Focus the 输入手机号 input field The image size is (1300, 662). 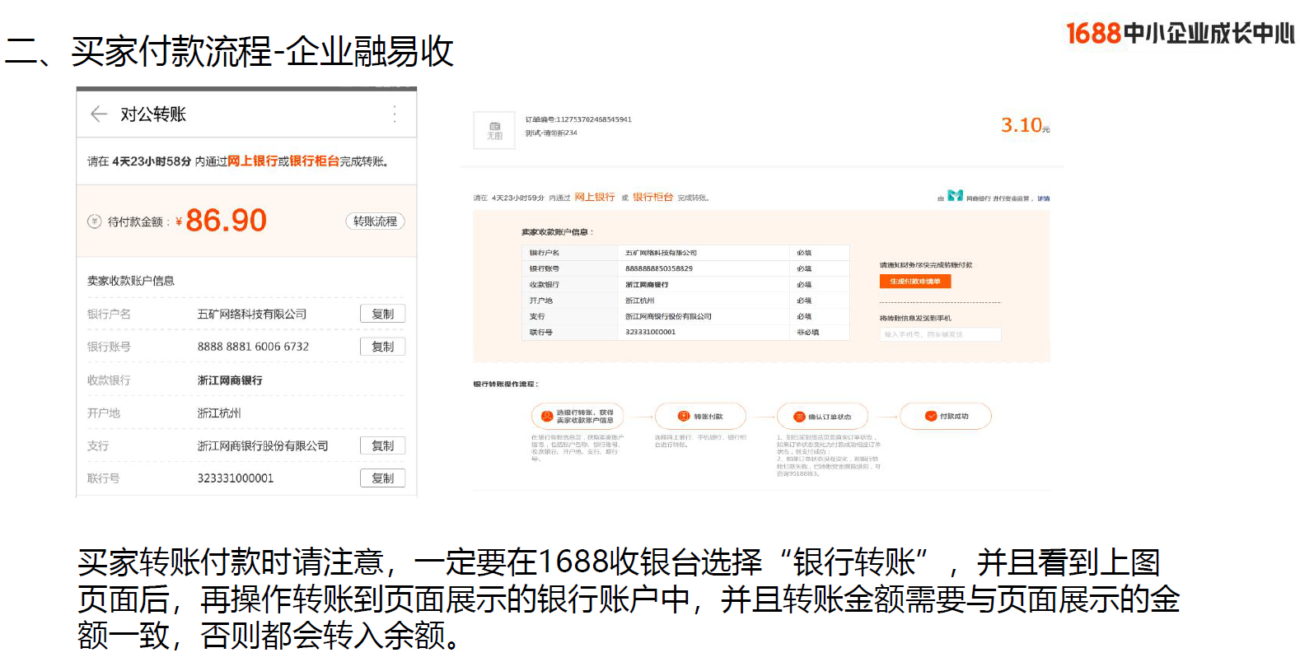940,334
